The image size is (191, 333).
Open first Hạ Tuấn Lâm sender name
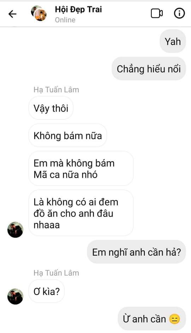tap(56, 90)
